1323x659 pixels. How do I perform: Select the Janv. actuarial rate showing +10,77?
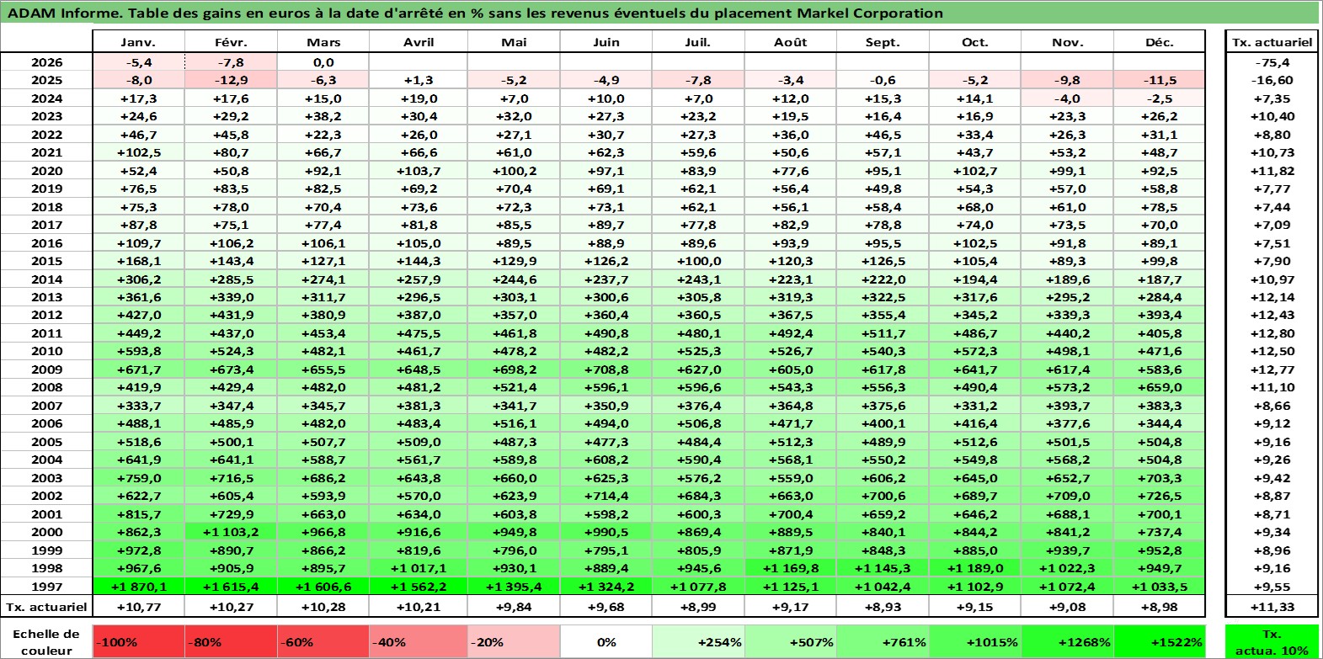(138, 607)
